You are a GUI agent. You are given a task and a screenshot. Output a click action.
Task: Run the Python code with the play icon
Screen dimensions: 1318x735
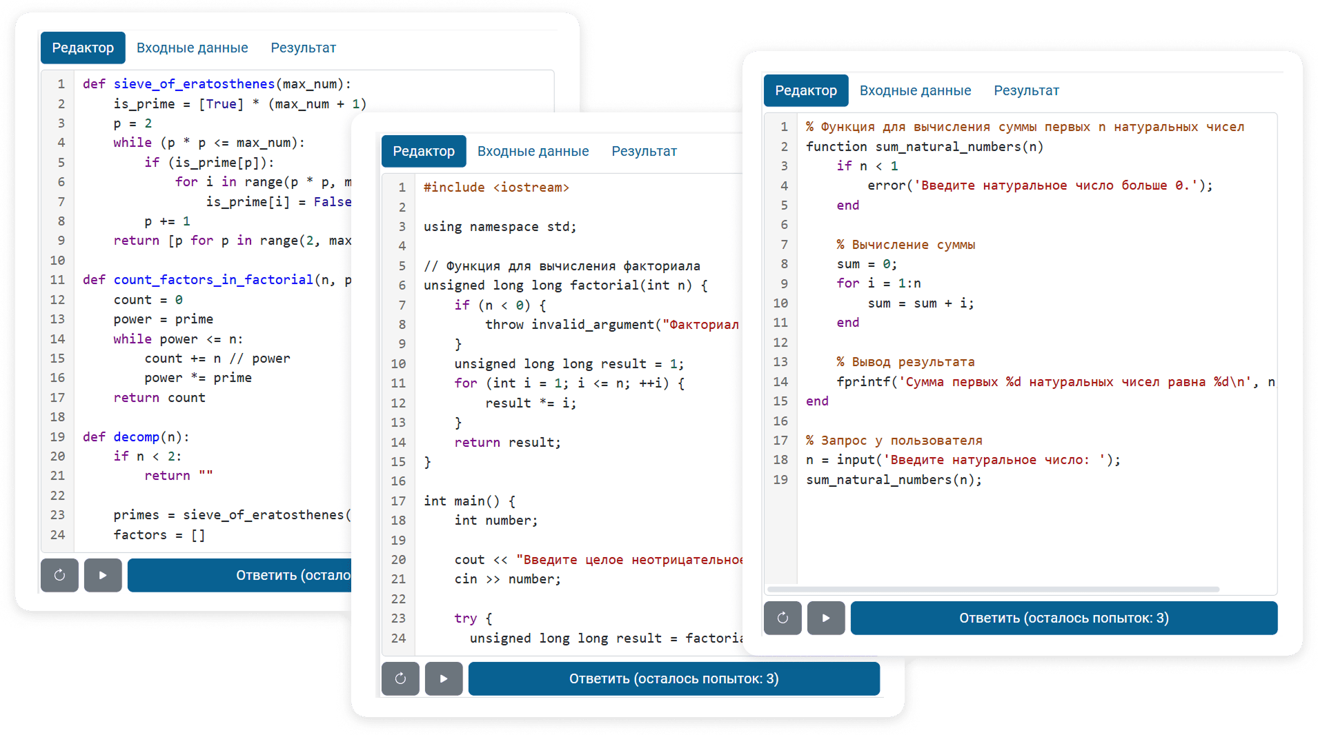coord(103,575)
